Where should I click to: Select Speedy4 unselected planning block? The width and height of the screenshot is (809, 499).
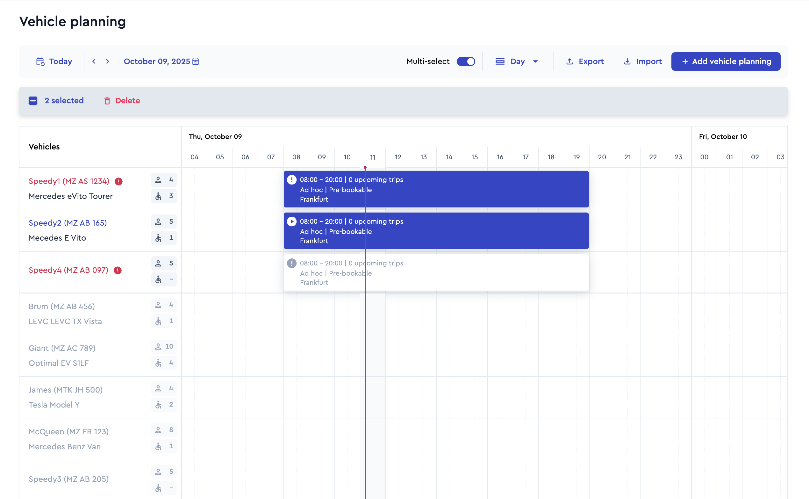pyautogui.click(x=436, y=273)
